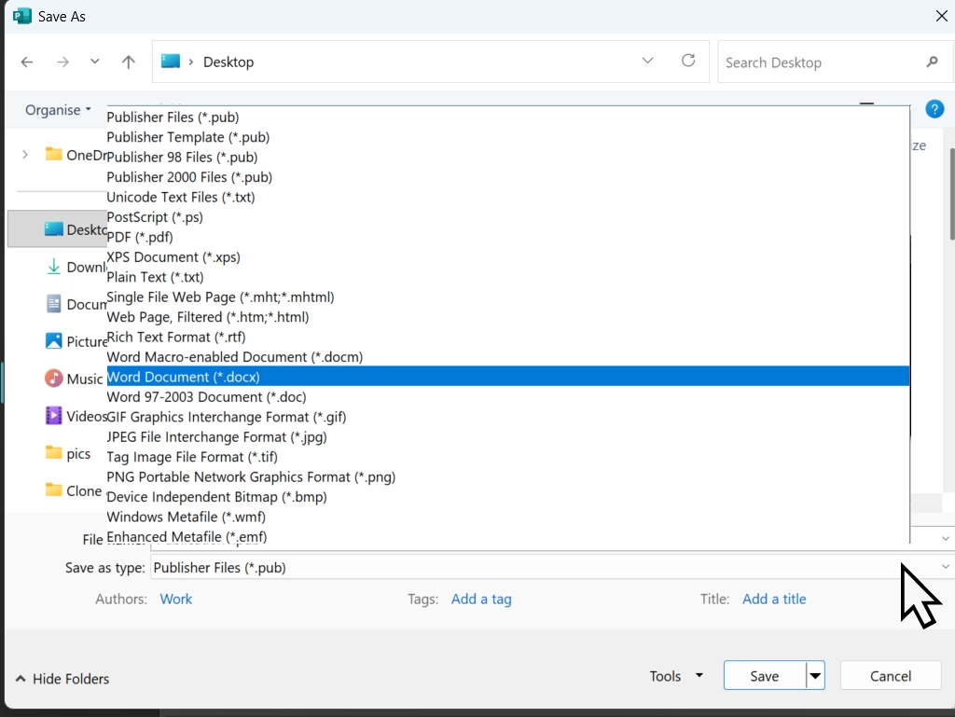Click Add a title link

tap(774, 599)
